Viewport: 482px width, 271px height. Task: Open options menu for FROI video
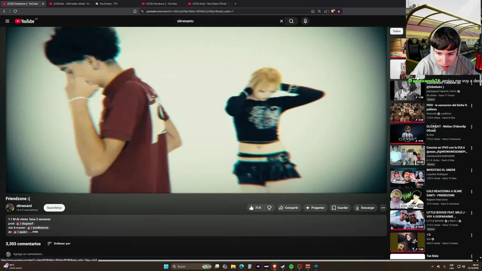click(471, 106)
